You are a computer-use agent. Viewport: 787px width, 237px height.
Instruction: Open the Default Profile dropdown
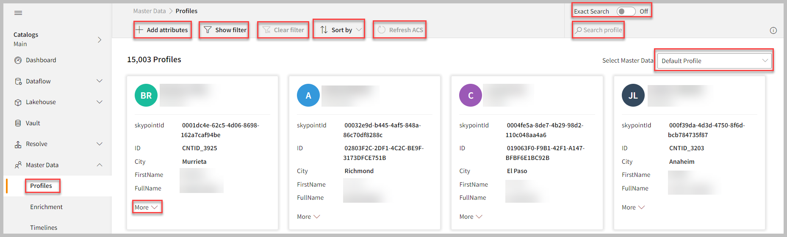coord(714,61)
